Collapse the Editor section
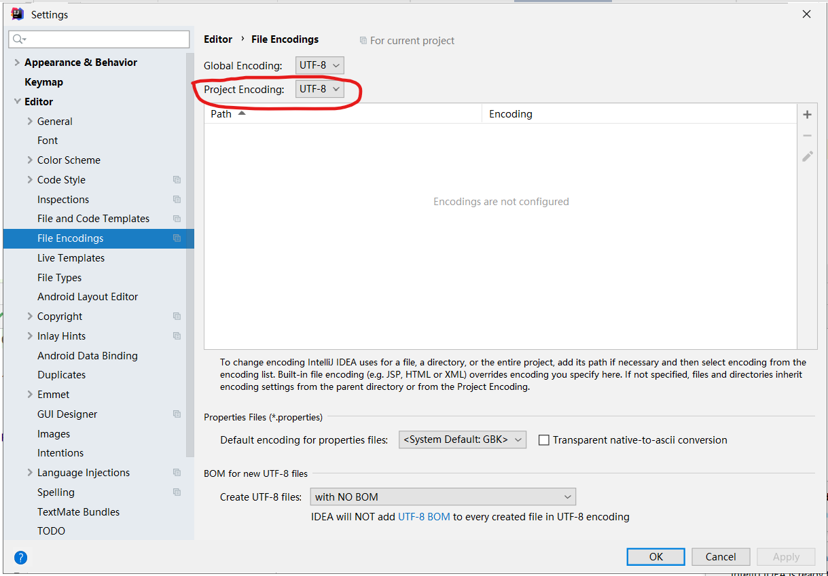The width and height of the screenshot is (828, 576). (x=17, y=102)
